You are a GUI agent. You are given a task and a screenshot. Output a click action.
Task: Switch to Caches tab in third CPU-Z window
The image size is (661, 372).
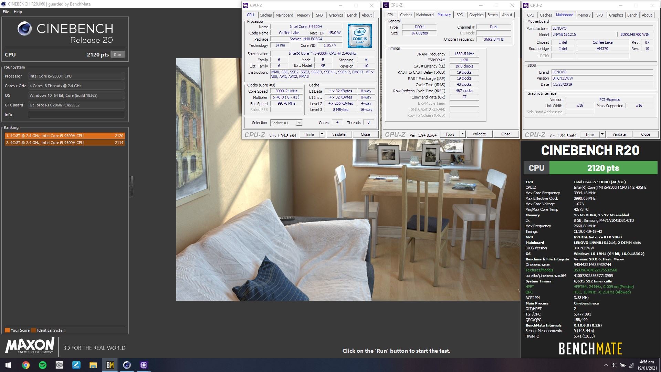pyautogui.click(x=546, y=15)
